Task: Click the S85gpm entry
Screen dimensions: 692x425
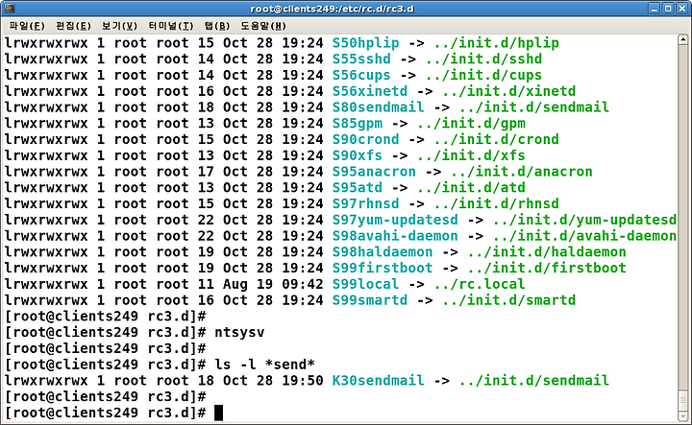Action: click(357, 124)
